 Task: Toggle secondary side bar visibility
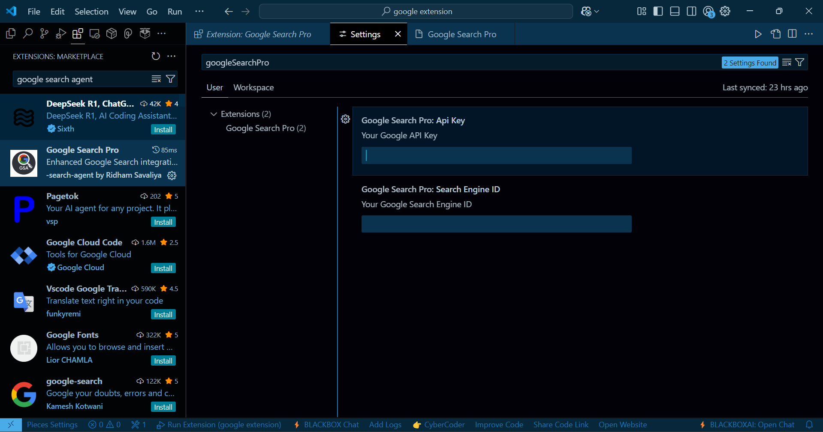tap(692, 12)
